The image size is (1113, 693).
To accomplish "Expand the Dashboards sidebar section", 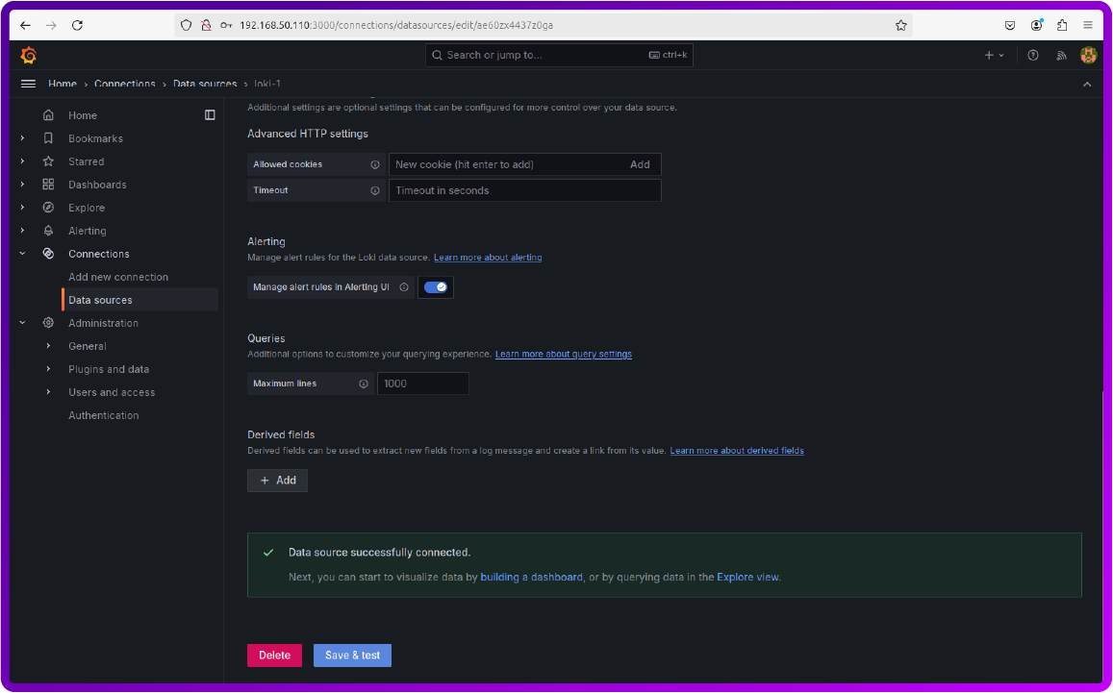I will [x=23, y=185].
